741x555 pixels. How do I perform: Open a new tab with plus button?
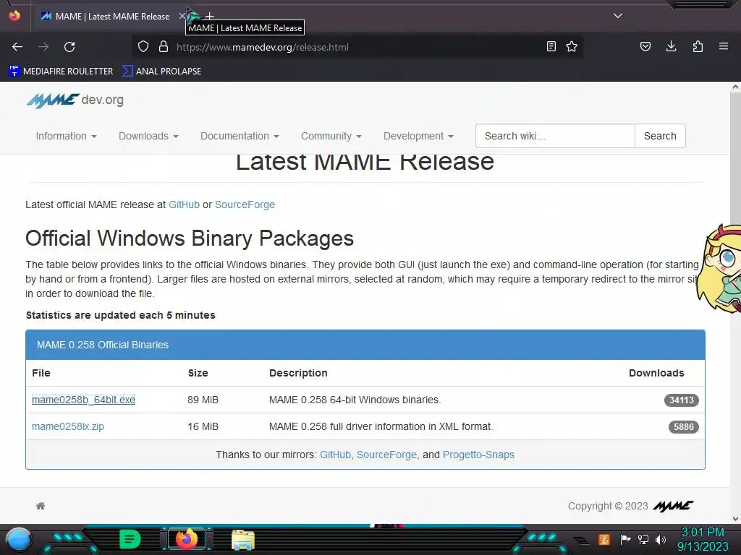click(x=209, y=17)
